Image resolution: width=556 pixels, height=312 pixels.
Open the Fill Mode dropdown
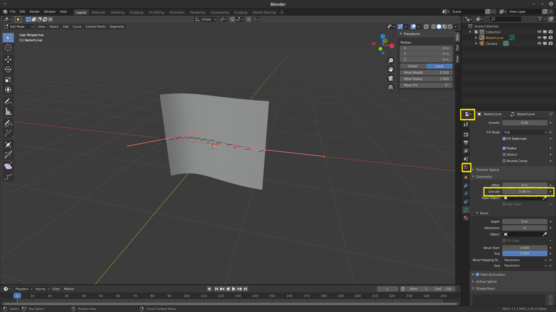point(525,132)
